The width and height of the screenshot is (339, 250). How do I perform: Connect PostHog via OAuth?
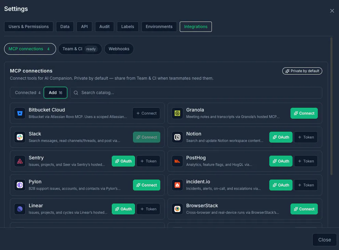point(281,161)
